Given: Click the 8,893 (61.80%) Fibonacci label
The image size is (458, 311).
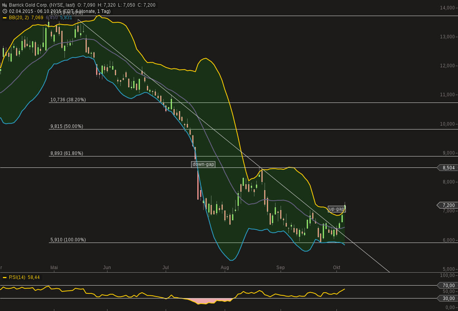Looking at the screenshot, I should point(66,153).
